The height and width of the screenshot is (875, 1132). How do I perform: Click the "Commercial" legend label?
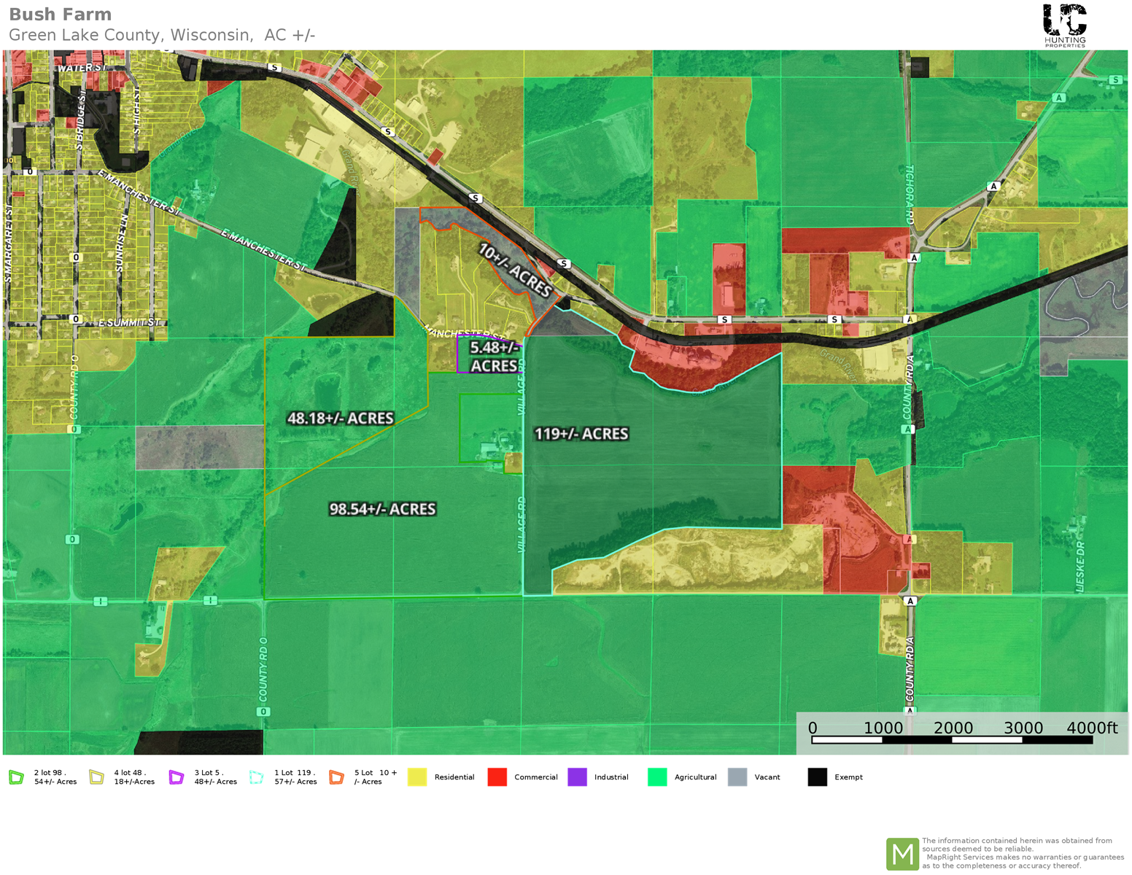[536, 777]
